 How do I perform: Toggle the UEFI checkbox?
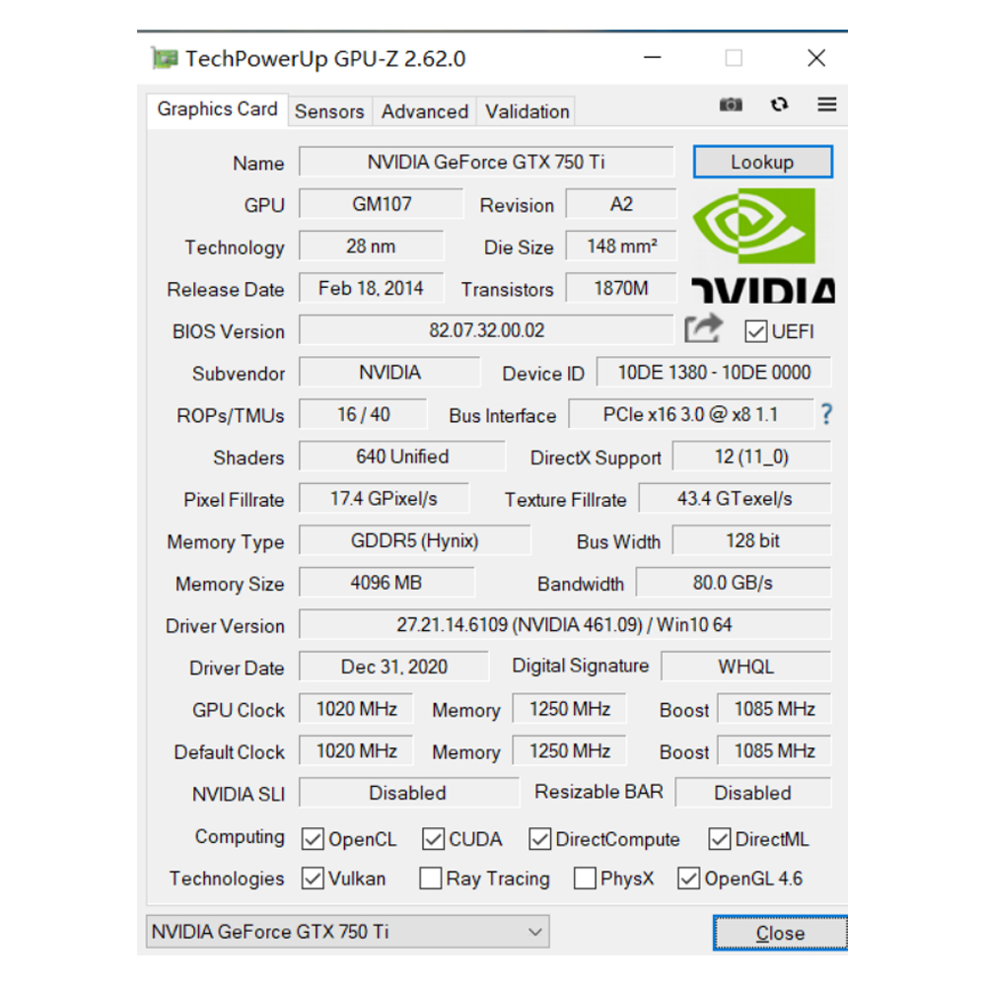coord(755,331)
